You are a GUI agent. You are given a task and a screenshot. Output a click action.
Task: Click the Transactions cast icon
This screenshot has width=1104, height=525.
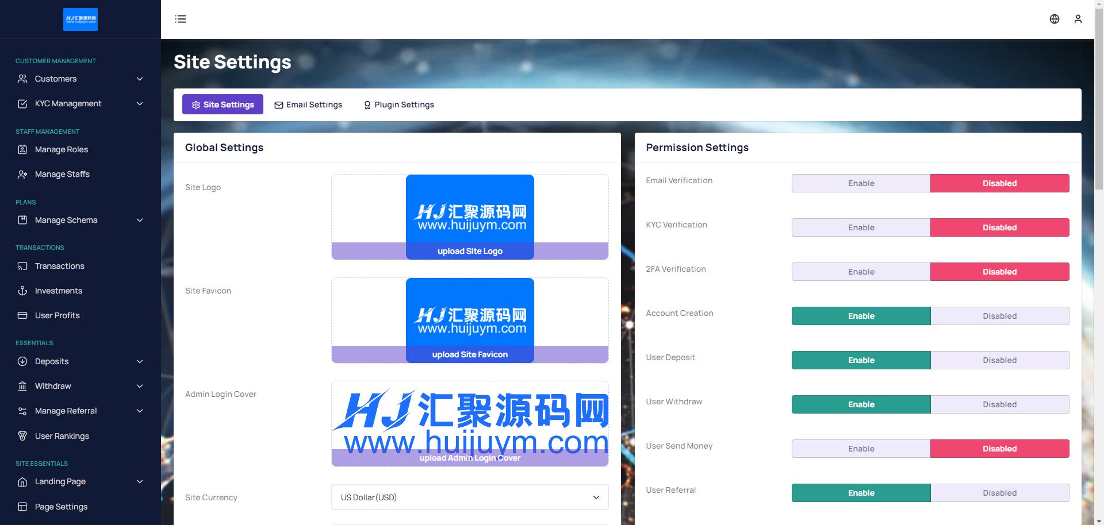pyautogui.click(x=22, y=266)
